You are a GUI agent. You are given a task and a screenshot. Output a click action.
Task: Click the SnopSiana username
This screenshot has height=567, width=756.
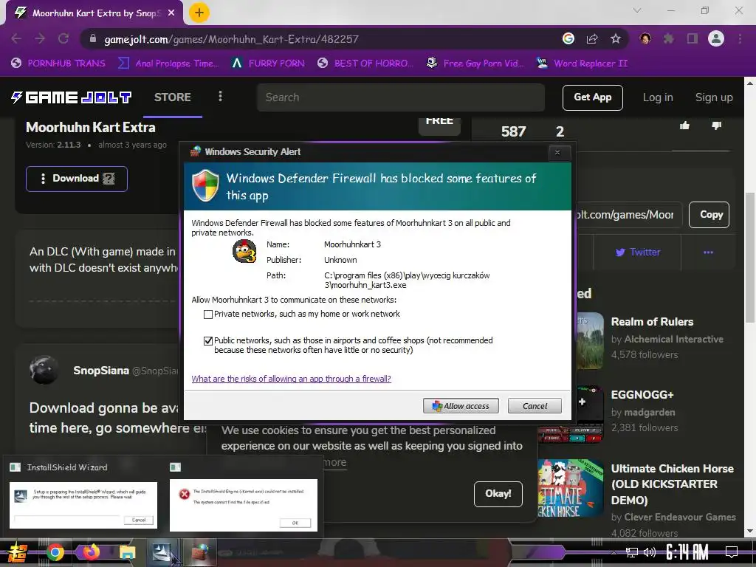pyautogui.click(x=101, y=371)
